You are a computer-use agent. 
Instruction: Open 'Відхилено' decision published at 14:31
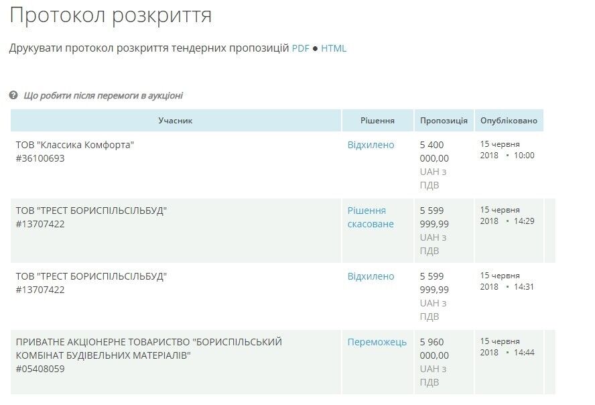371,276
